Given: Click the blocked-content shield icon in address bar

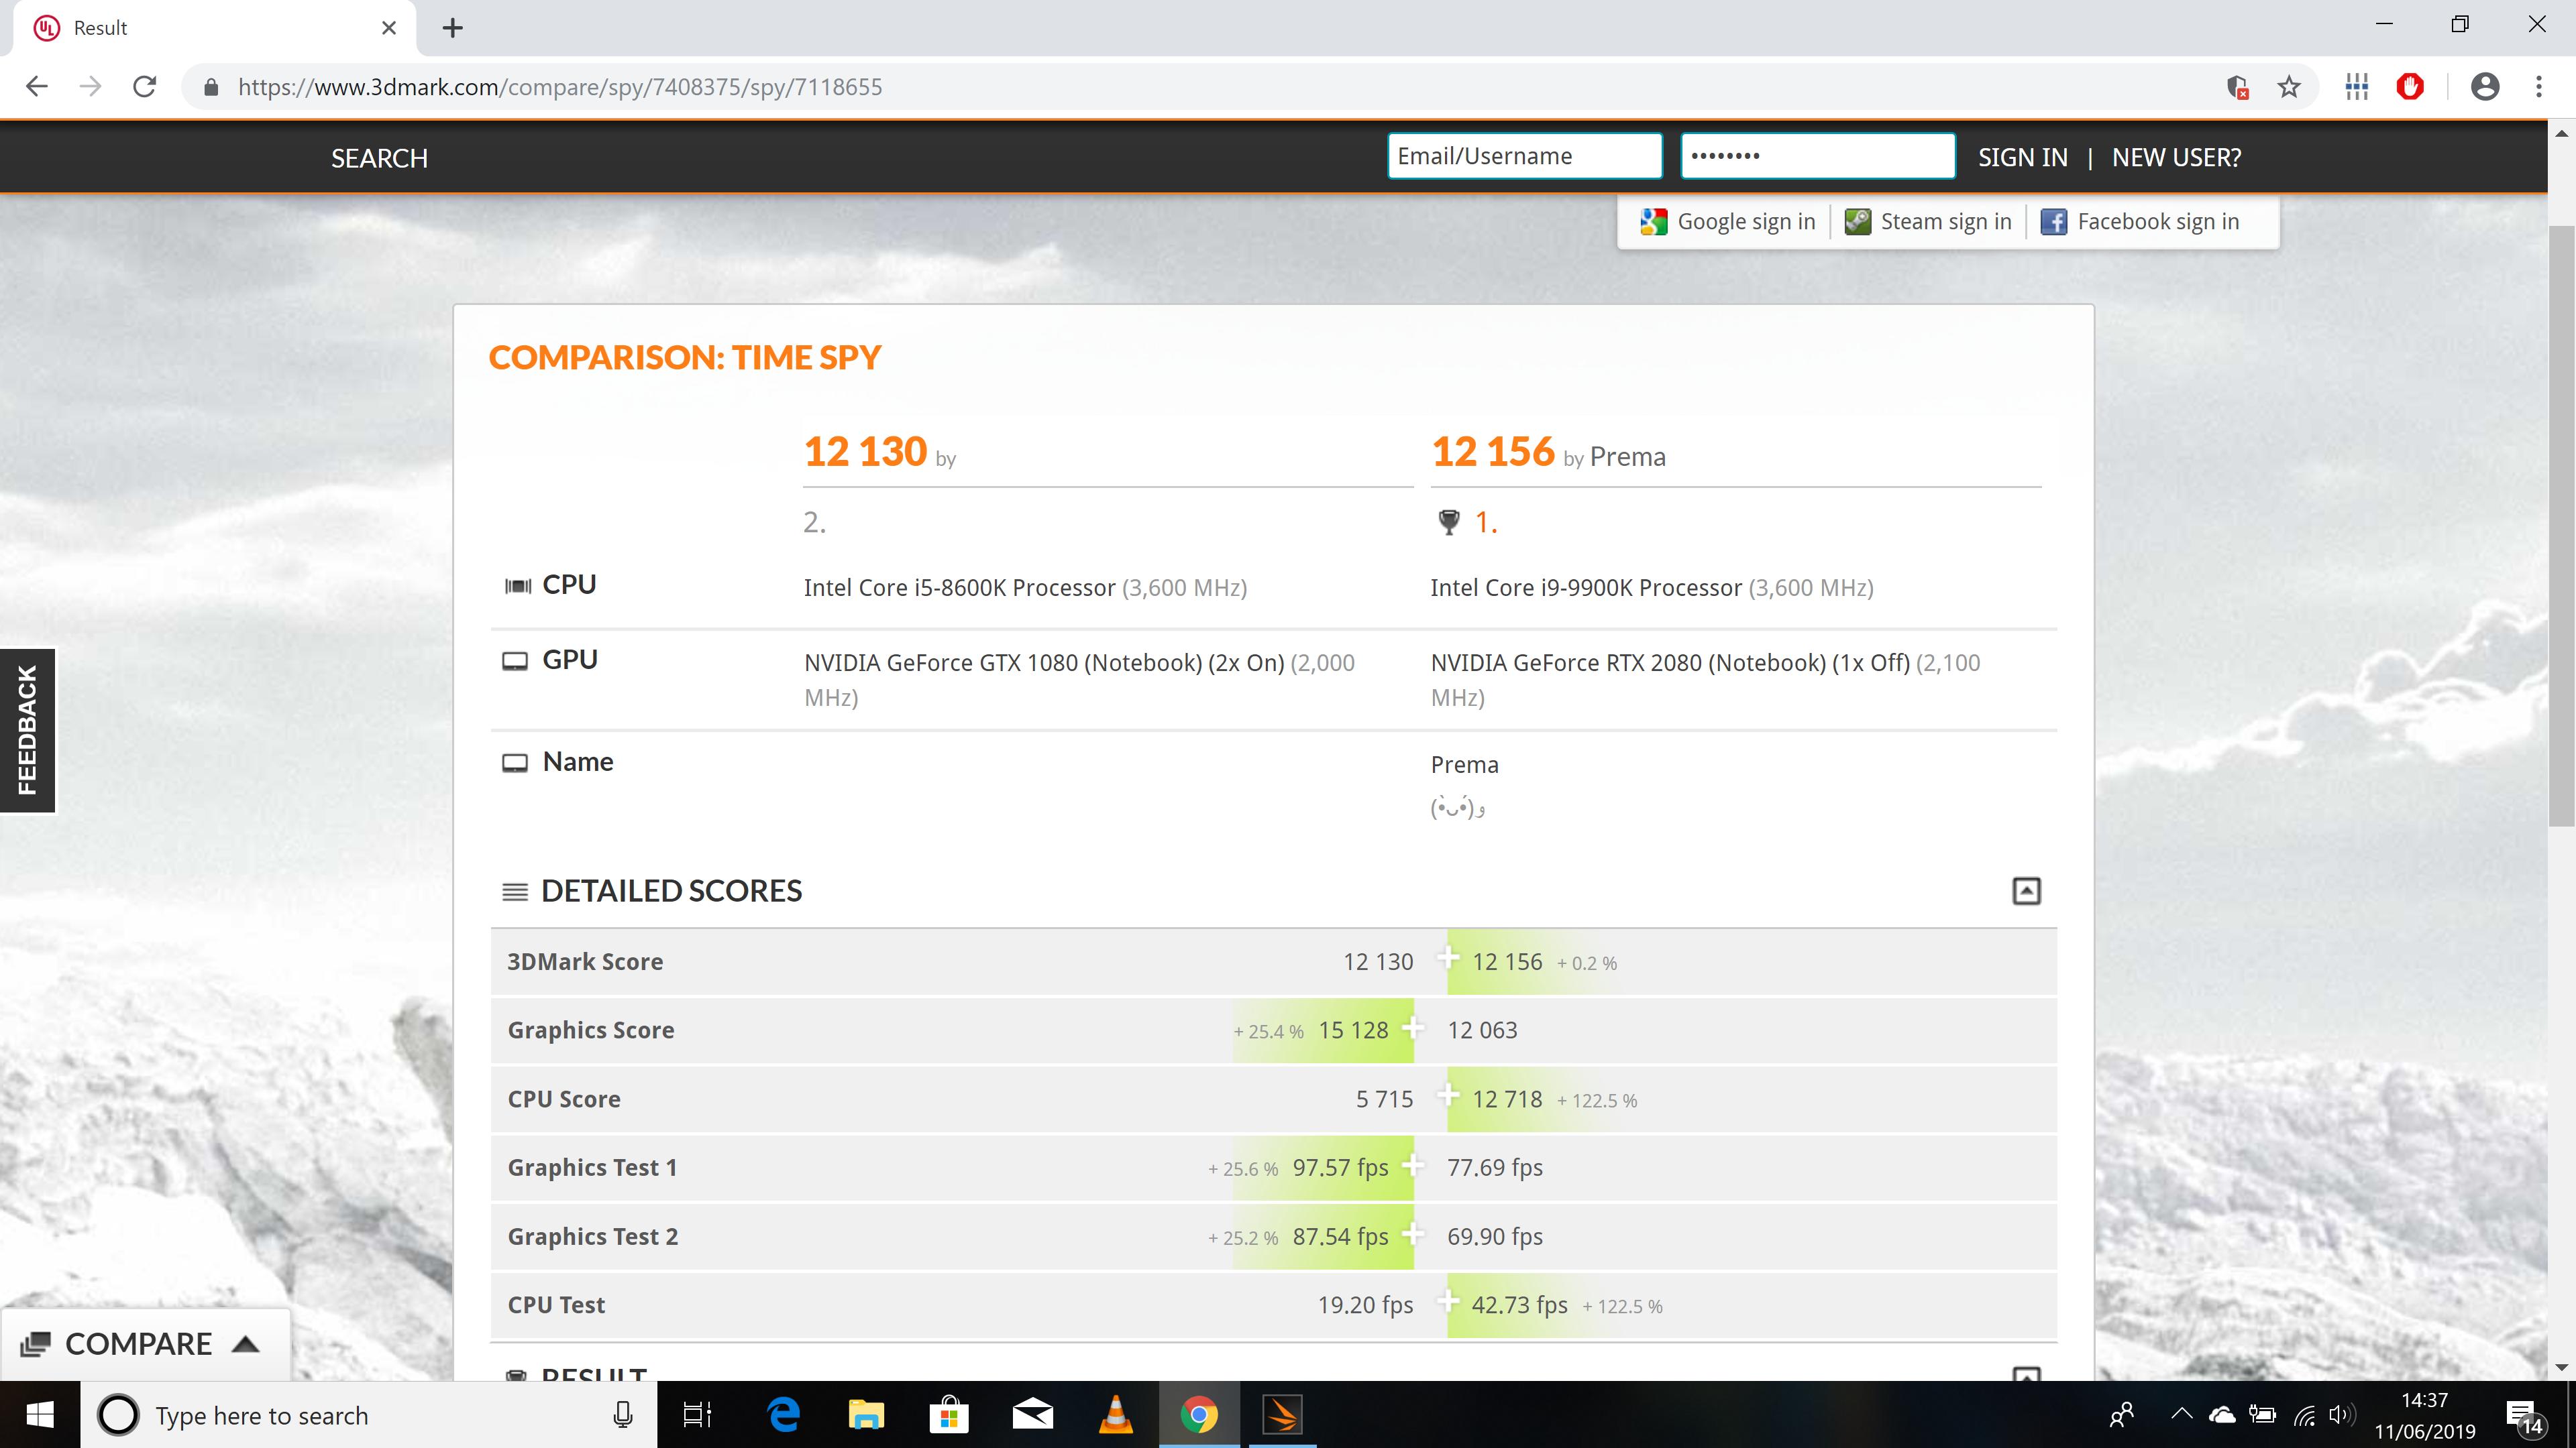Looking at the screenshot, I should tap(2238, 87).
